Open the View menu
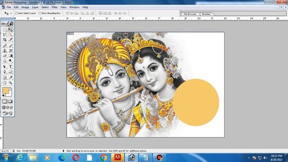Screen dimensions: 288x162 tap(63, 7)
